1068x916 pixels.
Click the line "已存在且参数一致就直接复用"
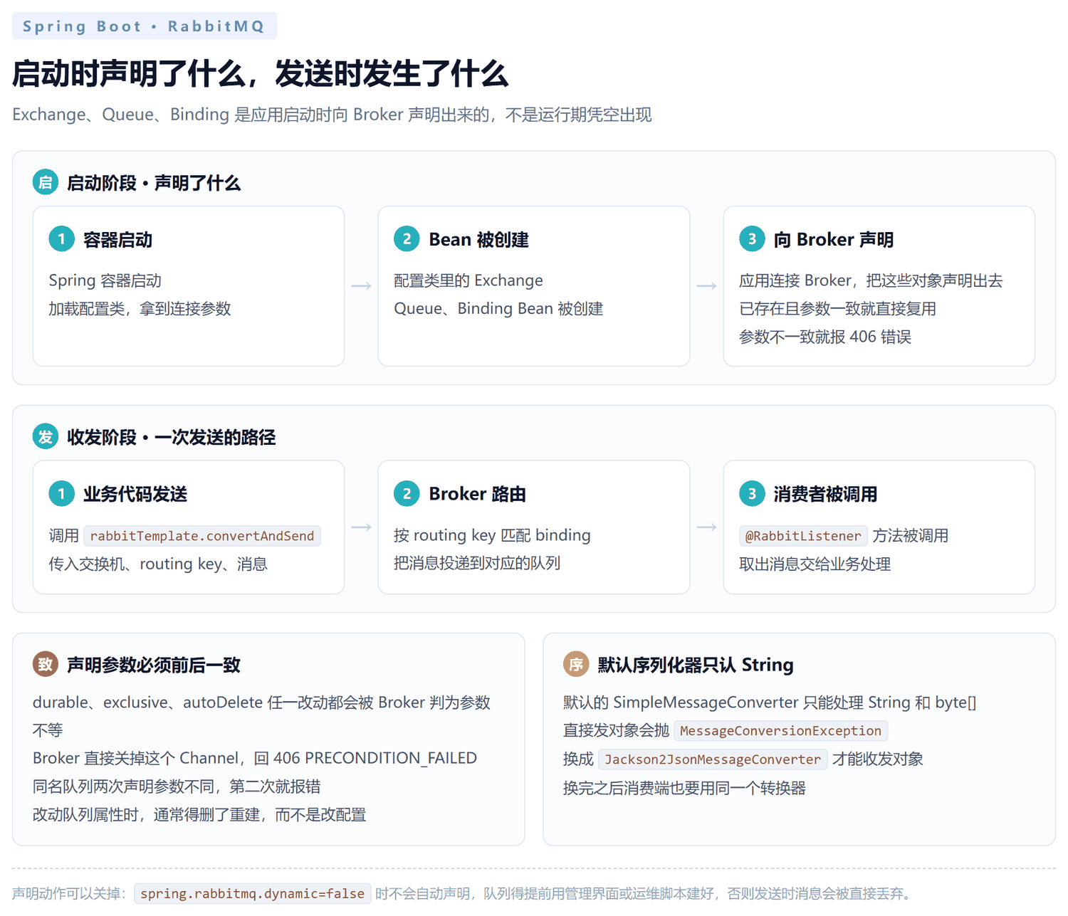point(837,309)
